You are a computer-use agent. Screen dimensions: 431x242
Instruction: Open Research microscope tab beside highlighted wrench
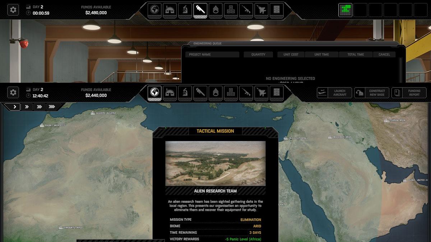185,10
